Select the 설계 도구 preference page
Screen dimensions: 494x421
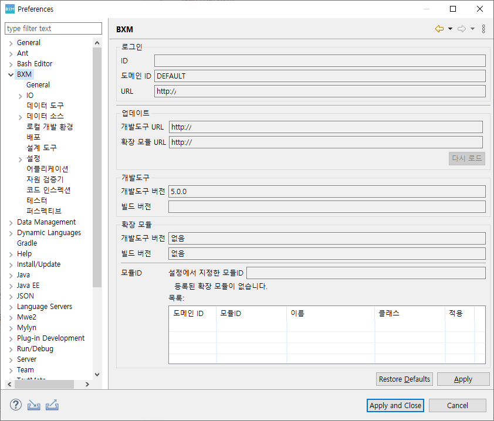(x=41, y=148)
